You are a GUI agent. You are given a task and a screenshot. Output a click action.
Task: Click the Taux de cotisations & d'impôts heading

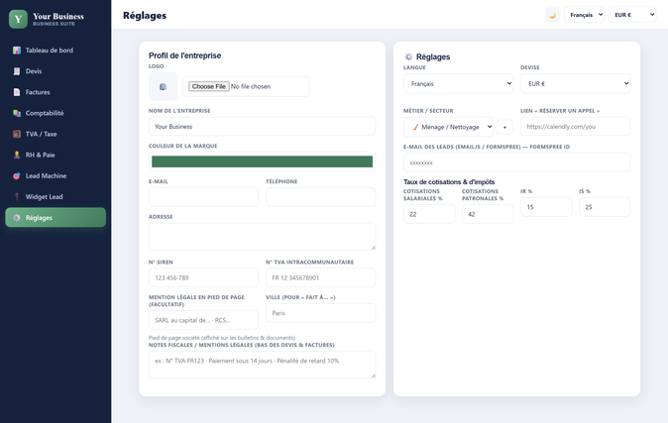click(449, 182)
